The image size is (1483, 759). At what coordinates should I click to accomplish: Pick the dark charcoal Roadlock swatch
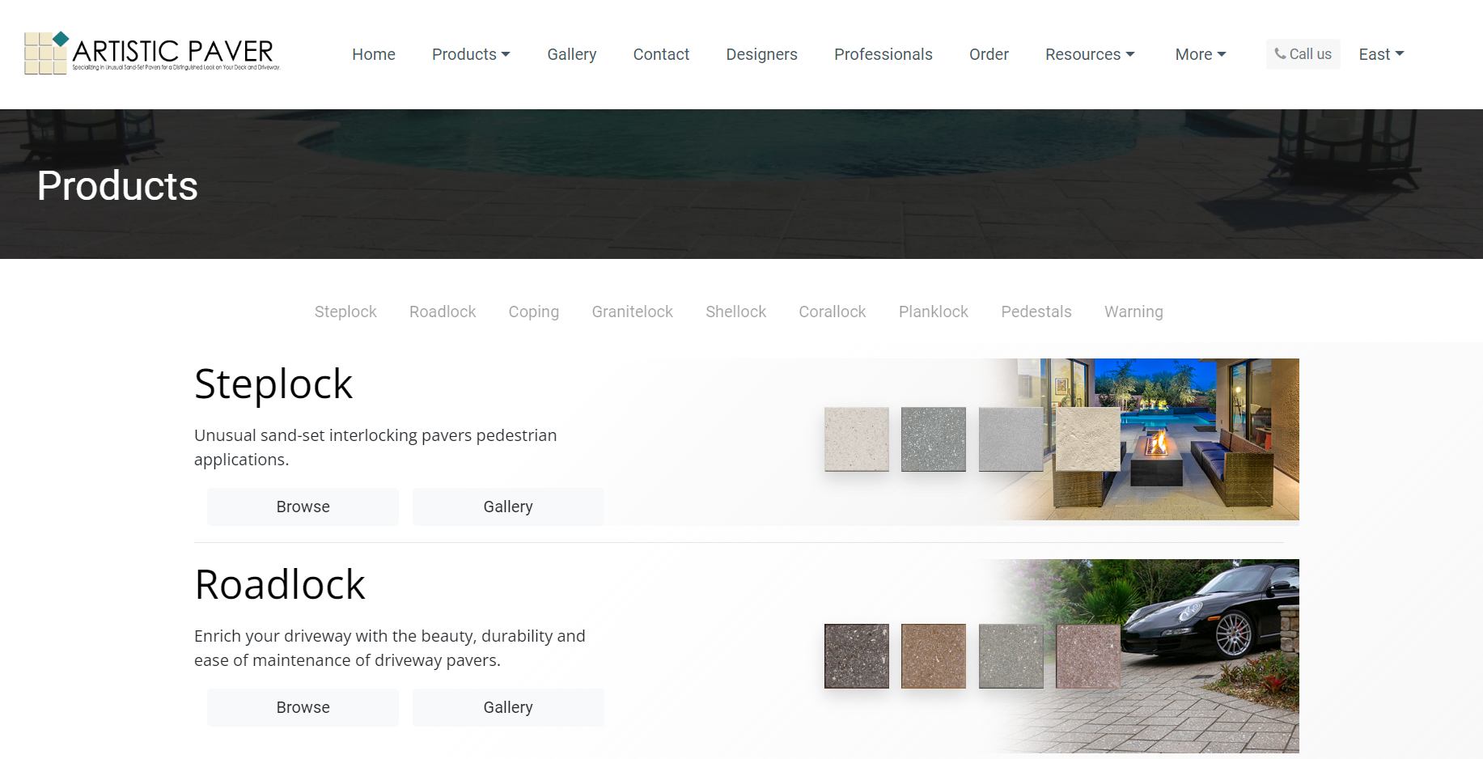[x=856, y=656]
